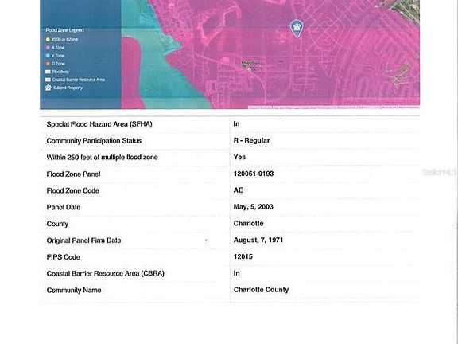Select the purple A Zone legend dot
The image size is (458, 344).
[48, 48]
